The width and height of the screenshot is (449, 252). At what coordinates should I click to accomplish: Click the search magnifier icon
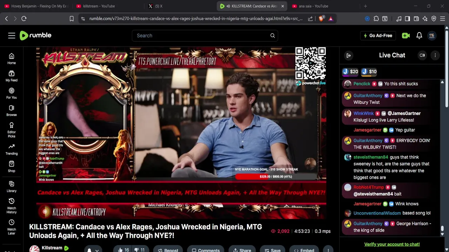click(x=273, y=35)
